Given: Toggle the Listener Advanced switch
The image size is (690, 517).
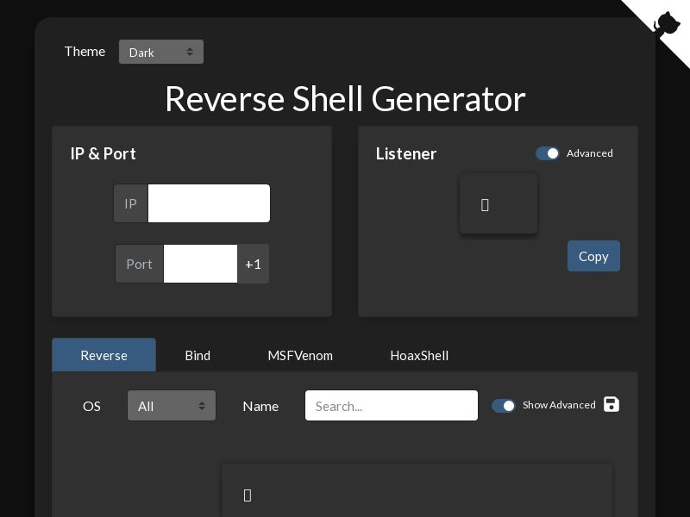Looking at the screenshot, I should (548, 153).
